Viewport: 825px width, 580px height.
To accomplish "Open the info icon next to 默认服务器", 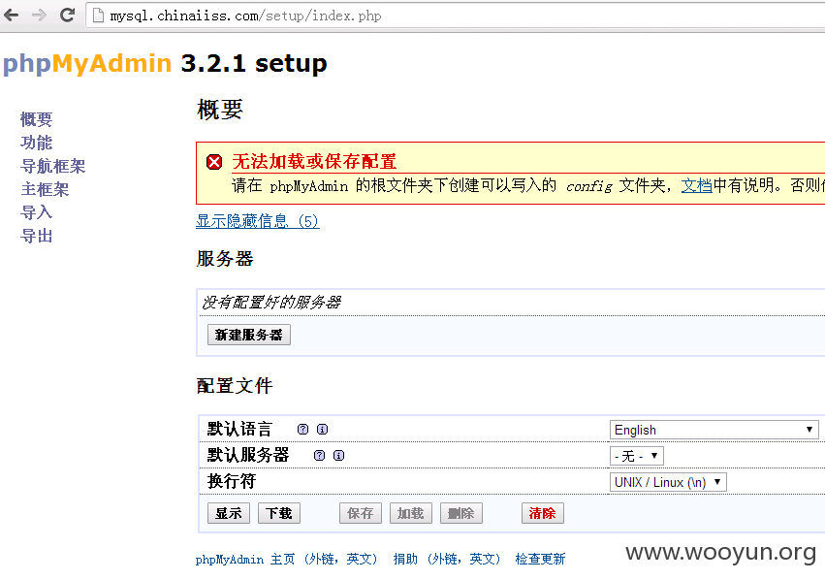I will 339,455.
